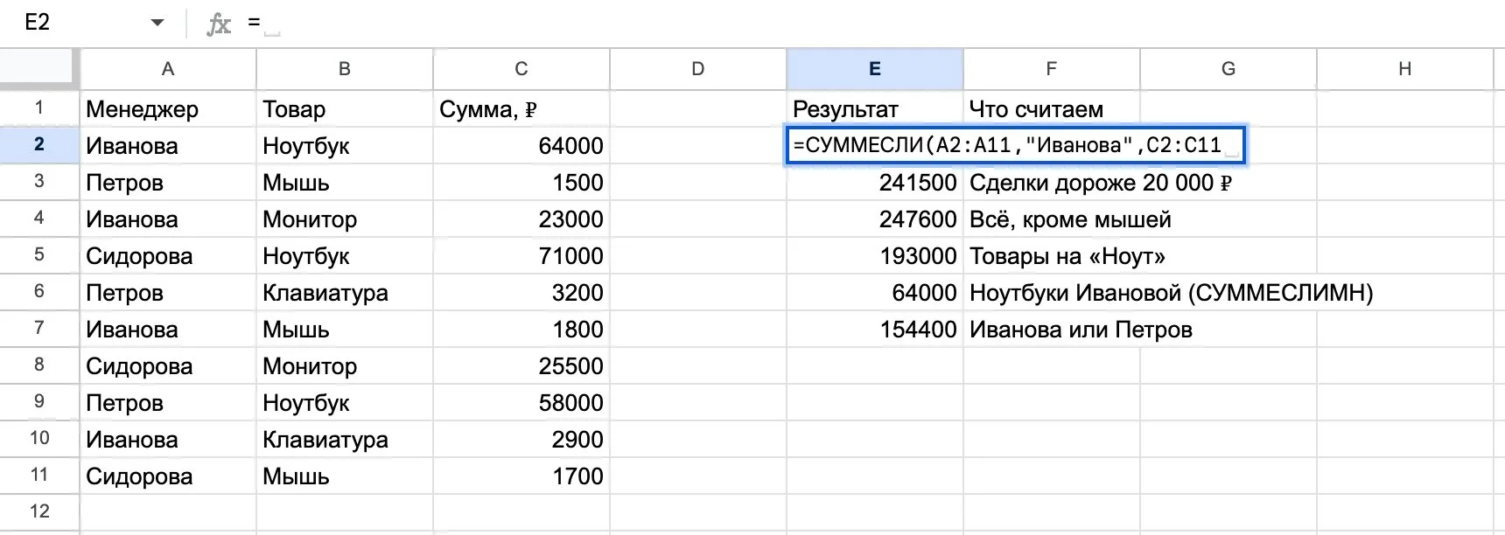Image resolution: width=1505 pixels, height=535 pixels.
Task: Click cell with value 64000 in column C
Action: click(x=521, y=146)
